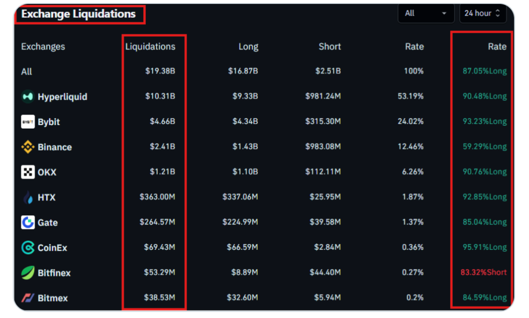
Task: Open the Hyperliquid exchange name link
Action: (62, 97)
